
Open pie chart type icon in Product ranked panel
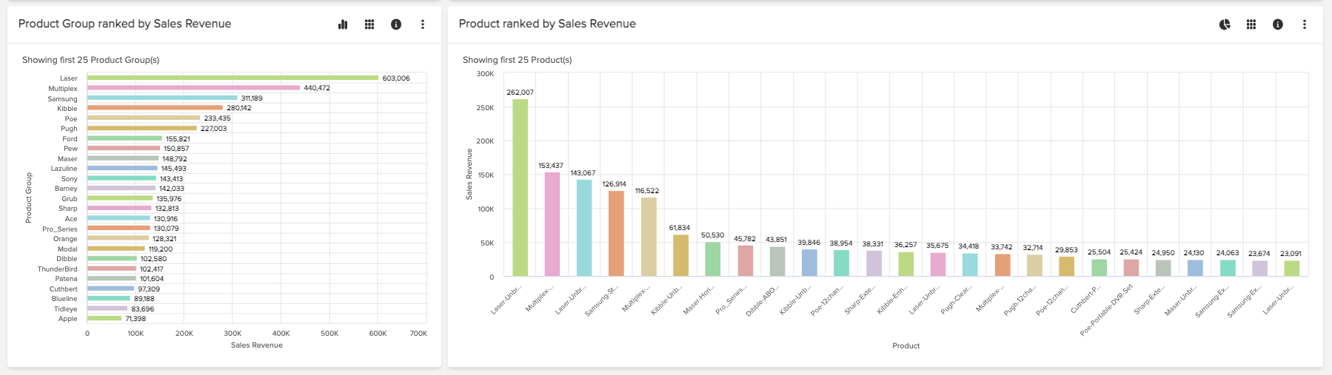coord(1225,24)
